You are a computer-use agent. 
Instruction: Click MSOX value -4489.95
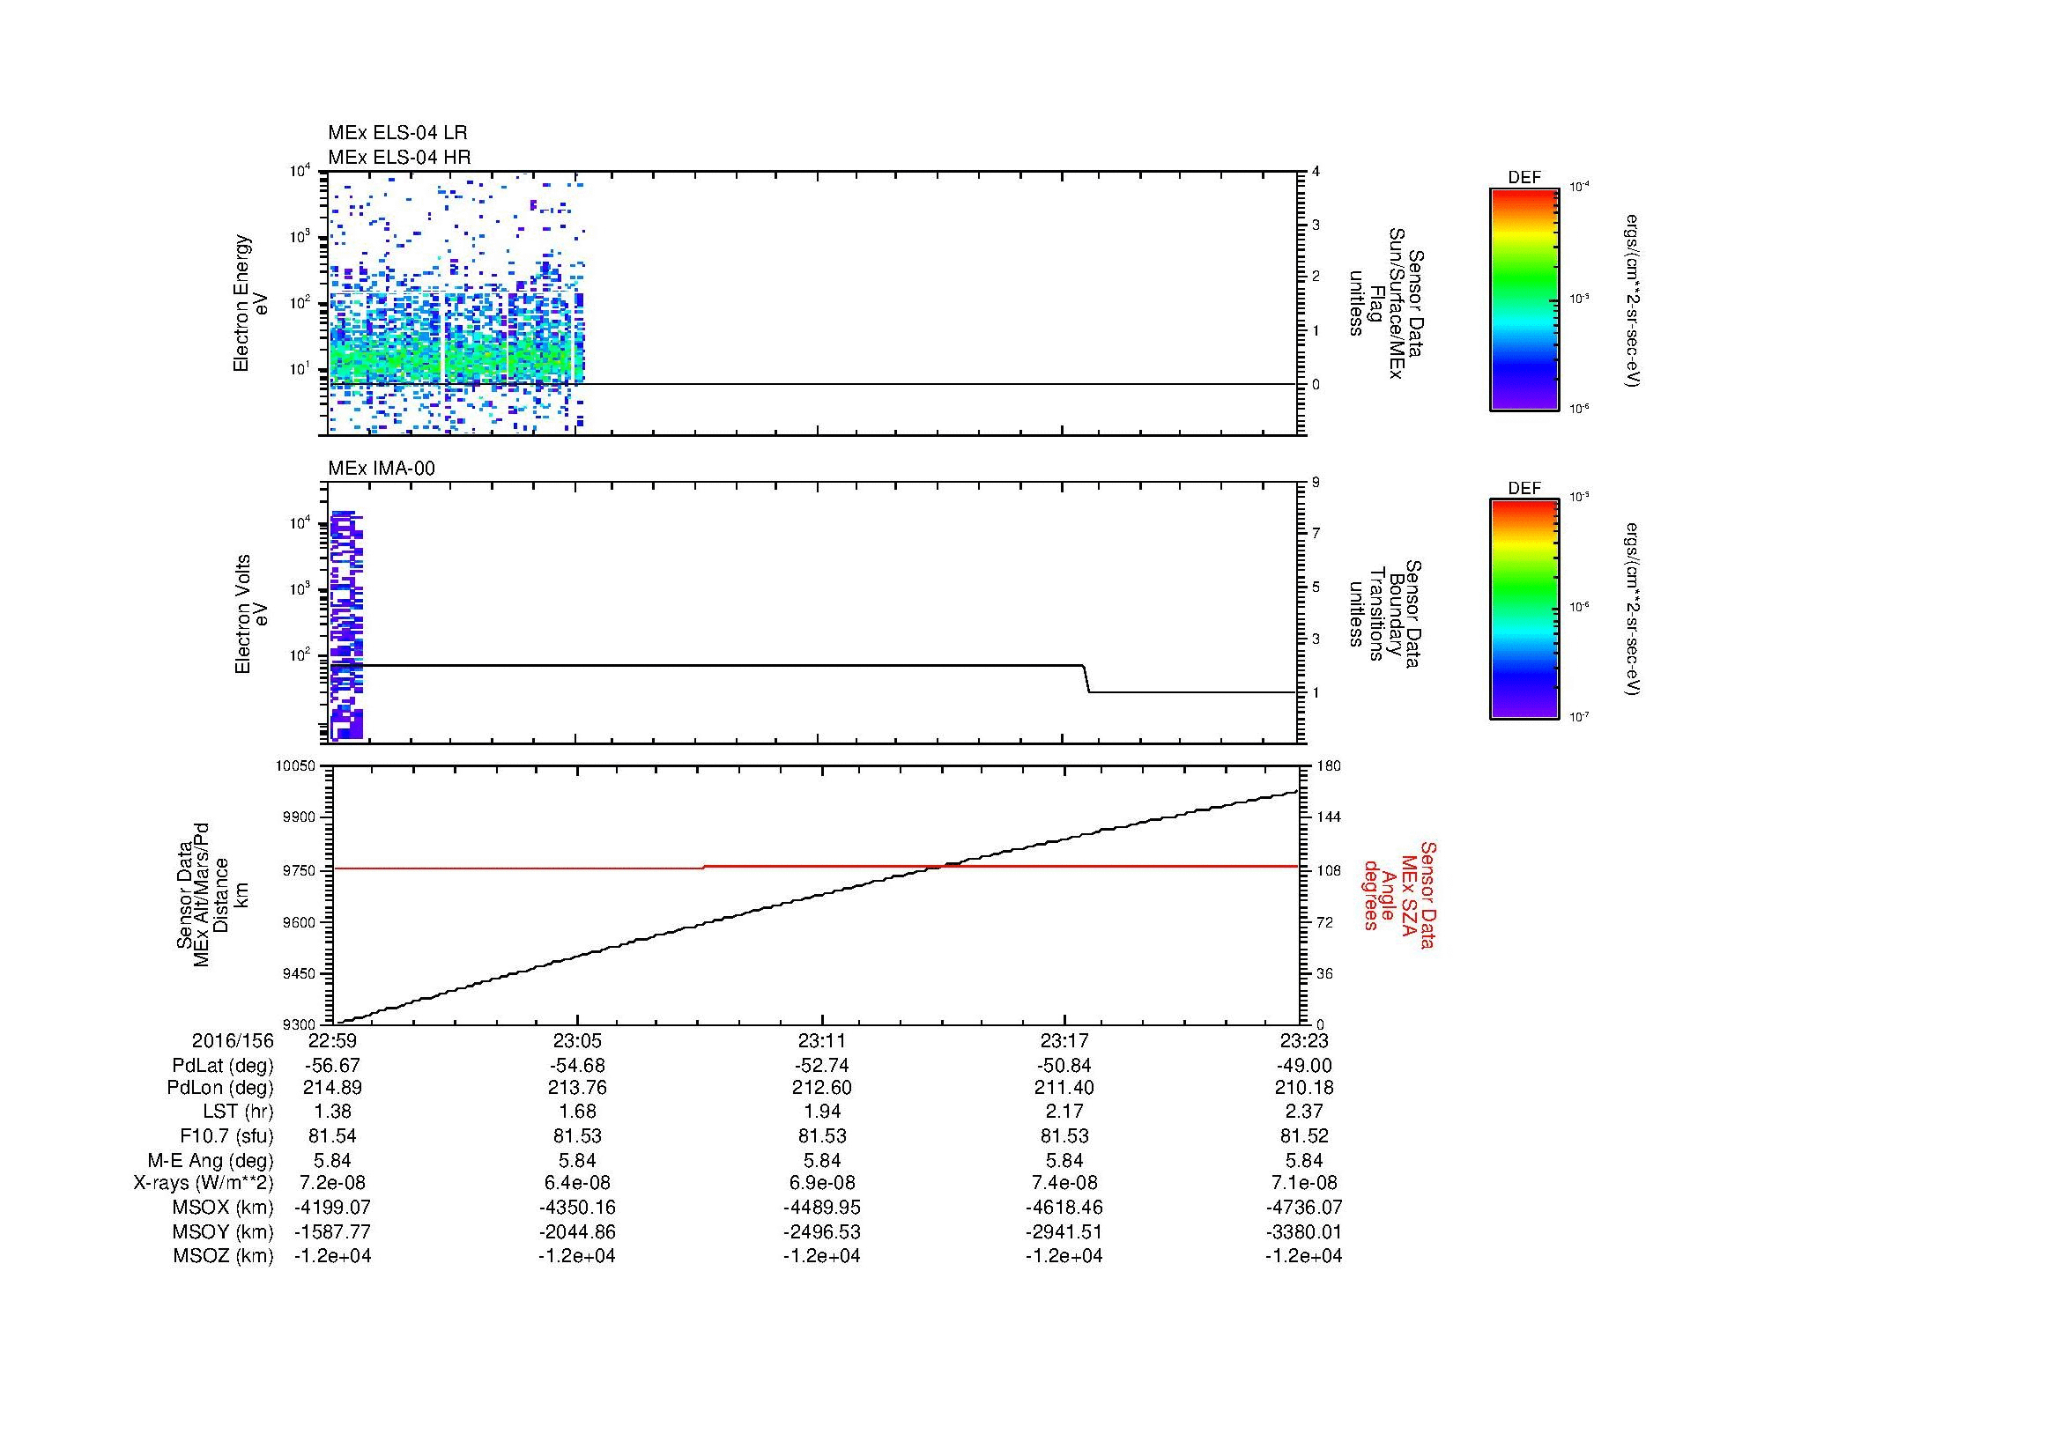[821, 1208]
